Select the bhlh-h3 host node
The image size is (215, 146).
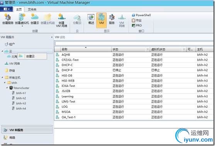pos(21,104)
